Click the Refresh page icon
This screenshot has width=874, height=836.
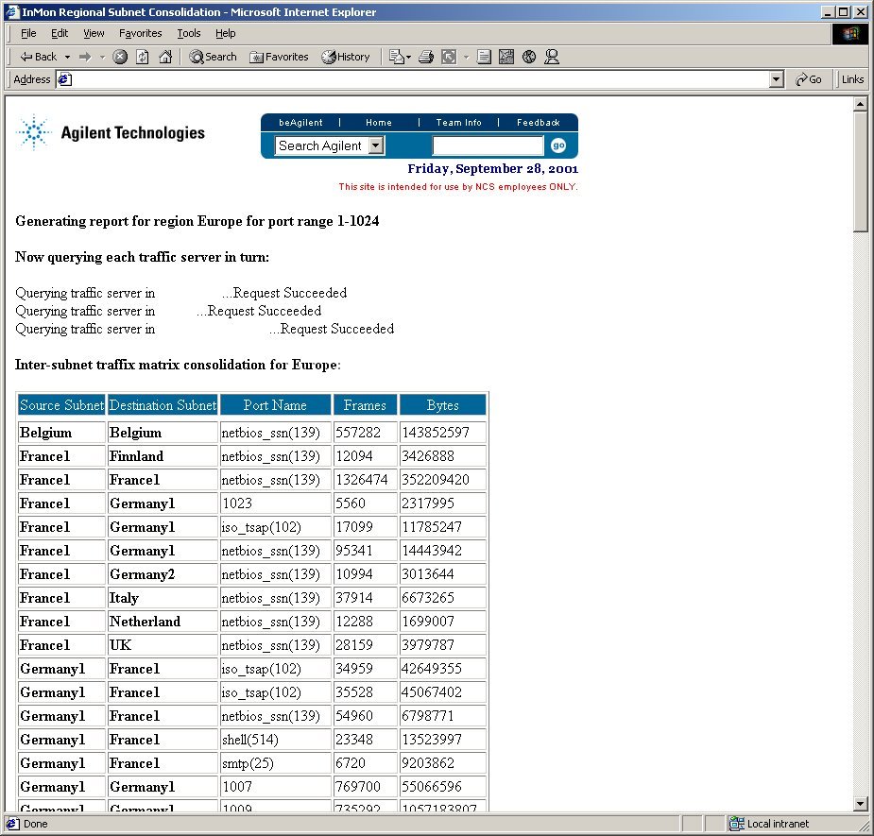point(143,57)
